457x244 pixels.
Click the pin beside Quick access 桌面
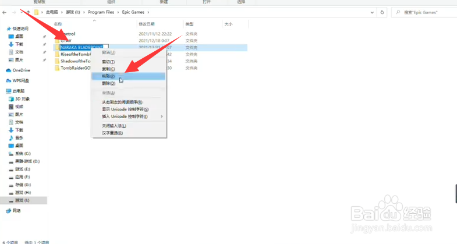click(x=44, y=37)
